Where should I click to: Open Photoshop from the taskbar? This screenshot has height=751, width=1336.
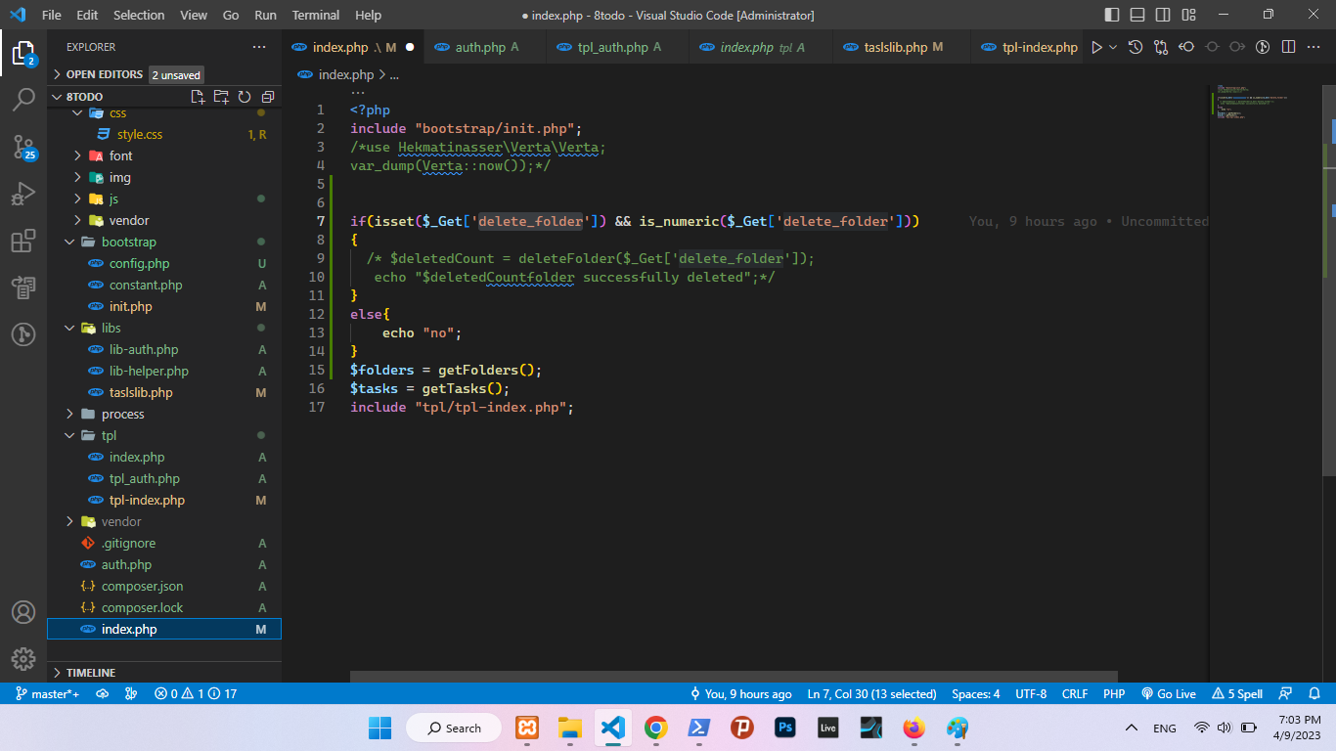[x=785, y=728]
